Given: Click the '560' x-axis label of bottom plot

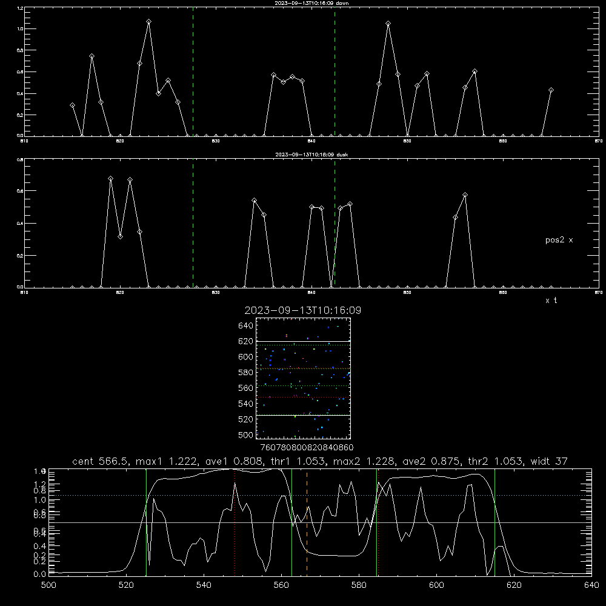Looking at the screenshot, I should (281, 585).
